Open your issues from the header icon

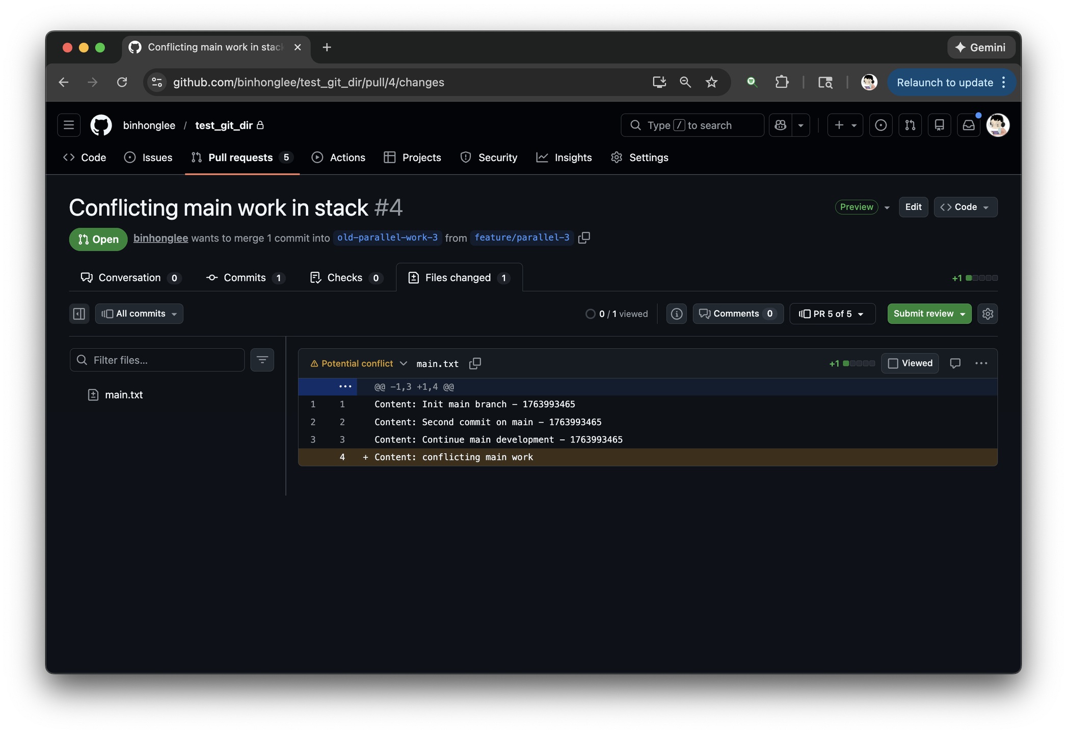(x=881, y=125)
